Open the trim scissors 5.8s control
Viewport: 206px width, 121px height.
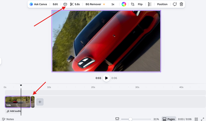tap(75, 4)
